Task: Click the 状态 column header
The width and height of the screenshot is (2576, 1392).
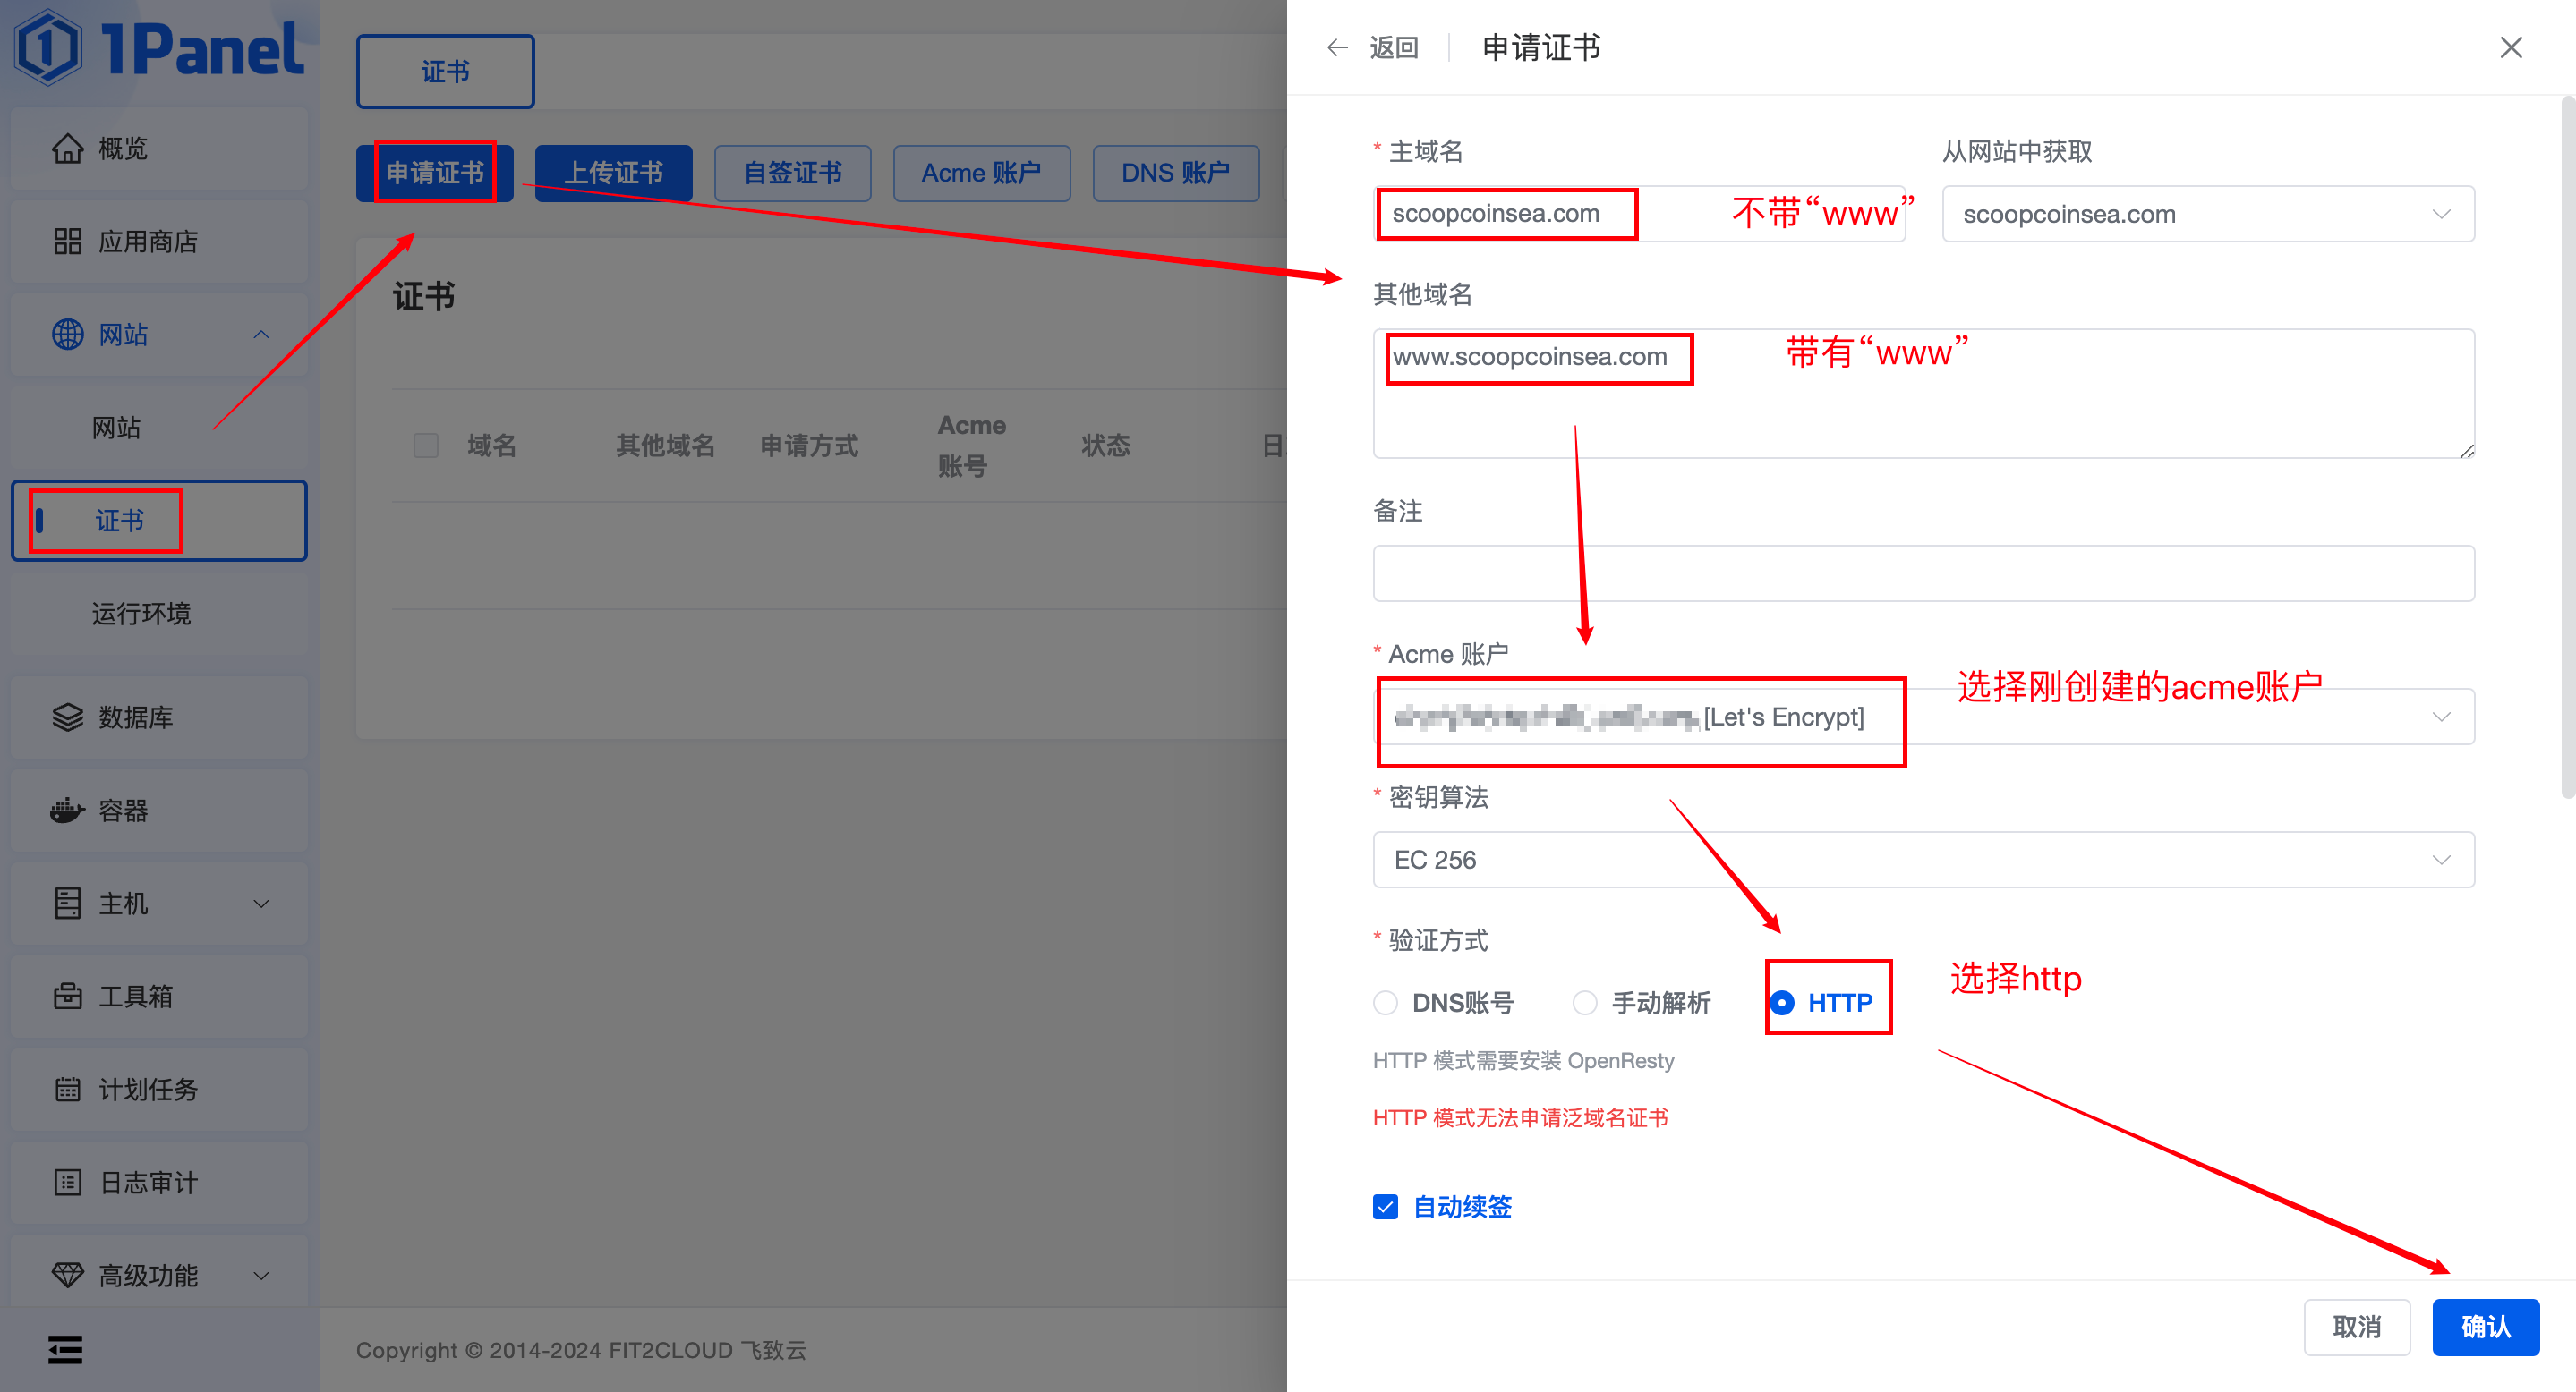Action: [x=1106, y=446]
